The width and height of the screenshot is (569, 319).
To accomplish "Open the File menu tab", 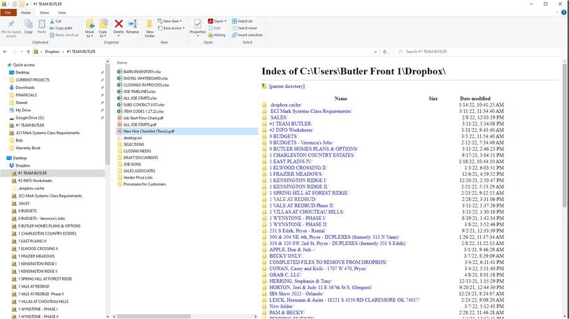I will [7, 13].
